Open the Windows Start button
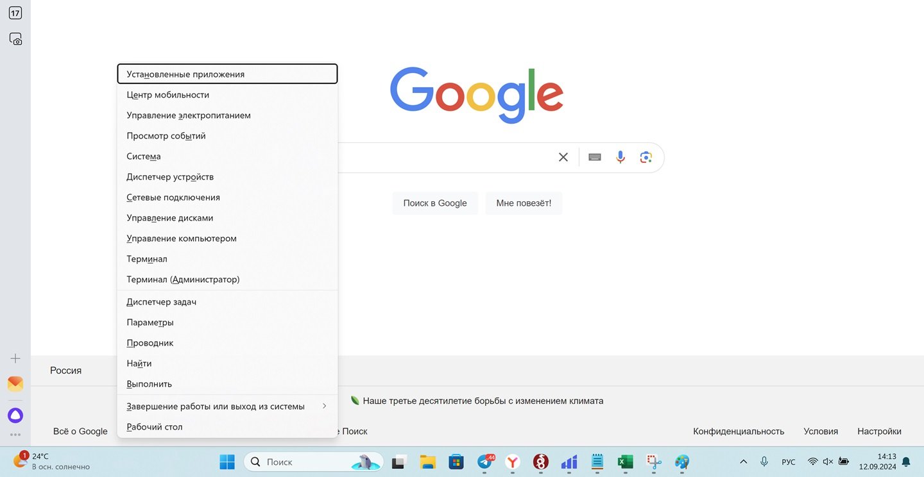924x477 pixels. pos(227,462)
